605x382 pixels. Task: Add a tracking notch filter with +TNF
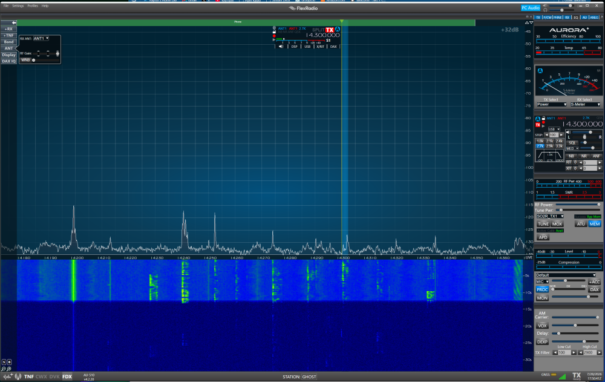(9, 36)
